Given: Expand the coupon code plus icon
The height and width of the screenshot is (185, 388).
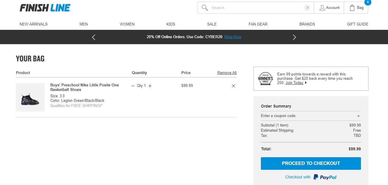Looking at the screenshot, I should 358,116.
